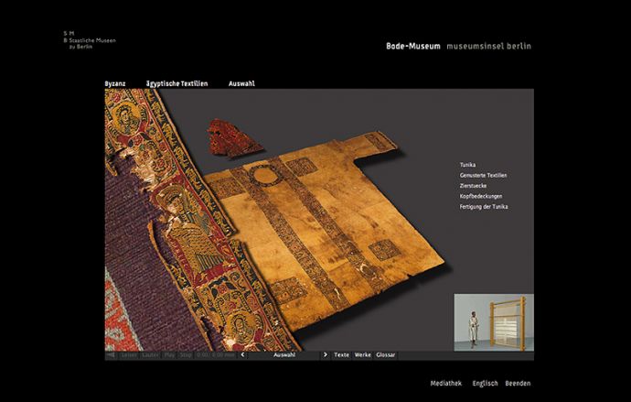
Task: Choose Kopfbedeckungen from the list
Action: pos(480,197)
